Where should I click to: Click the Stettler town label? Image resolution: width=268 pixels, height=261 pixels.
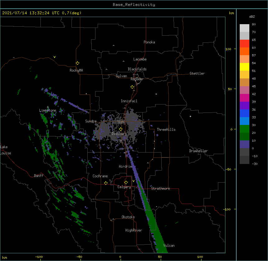pyautogui.click(x=197, y=73)
